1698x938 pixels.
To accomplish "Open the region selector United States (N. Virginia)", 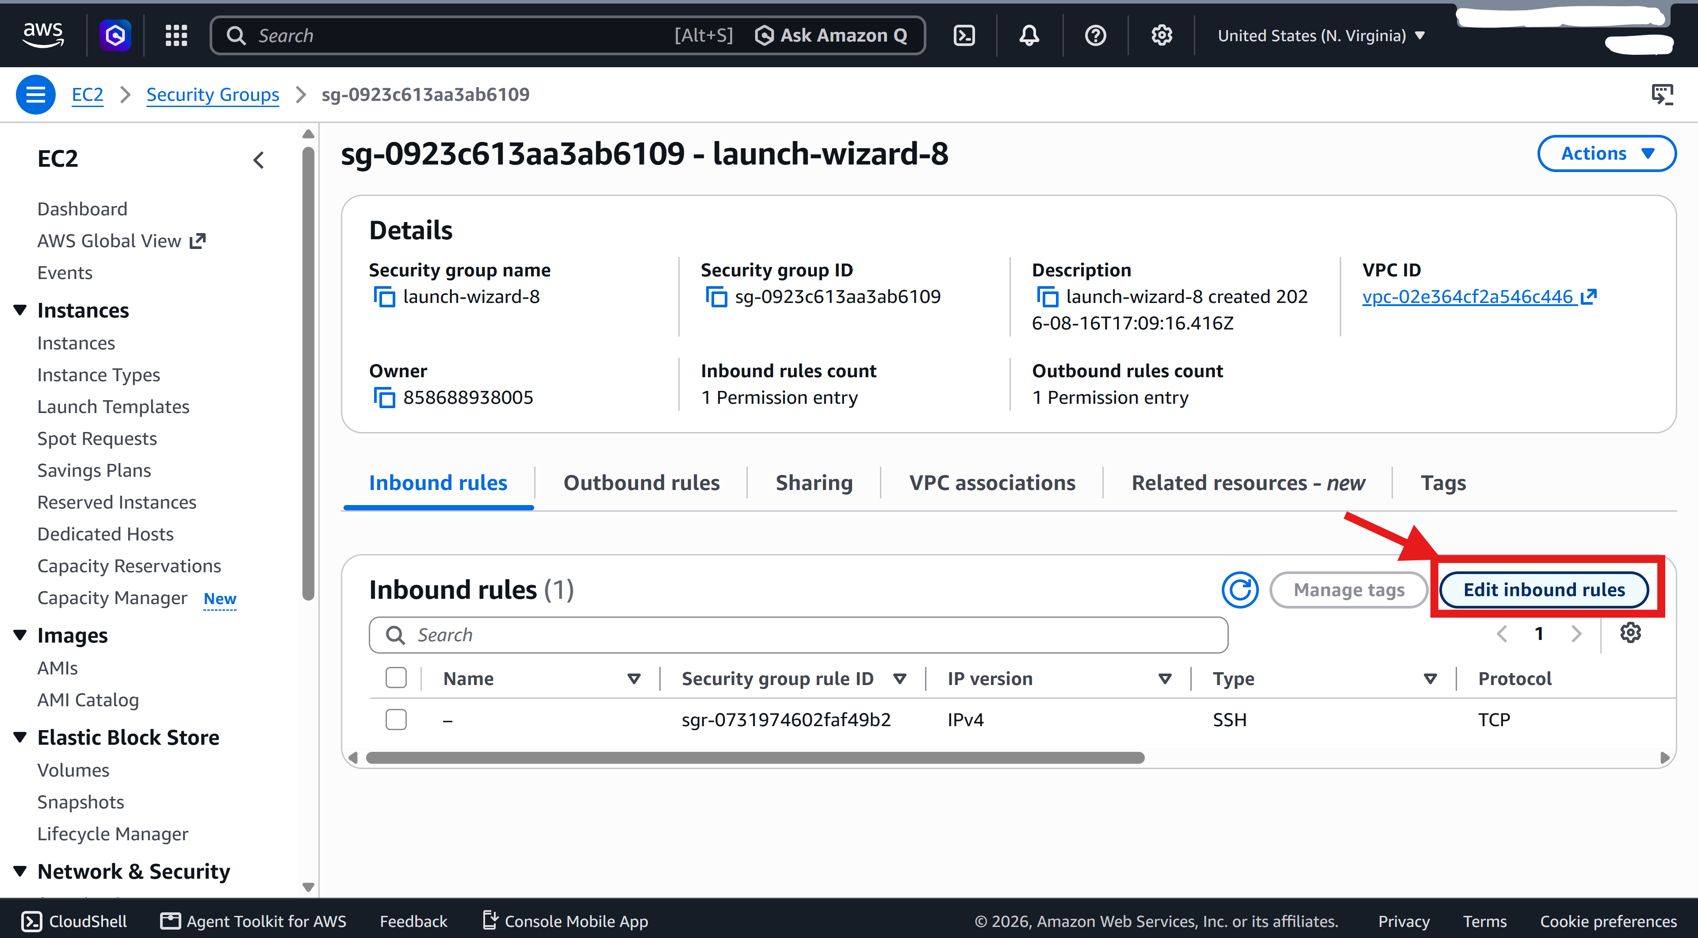I will tap(1321, 35).
